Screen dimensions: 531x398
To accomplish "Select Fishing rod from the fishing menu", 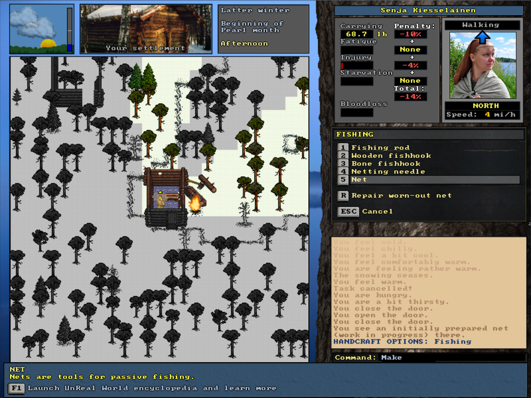I will [380, 147].
